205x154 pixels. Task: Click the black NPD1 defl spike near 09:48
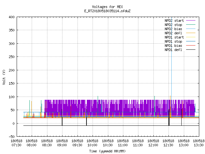86,117
